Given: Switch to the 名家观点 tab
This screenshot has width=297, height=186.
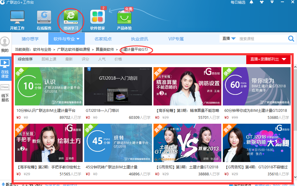Looking at the screenshot, I should [103, 39].
